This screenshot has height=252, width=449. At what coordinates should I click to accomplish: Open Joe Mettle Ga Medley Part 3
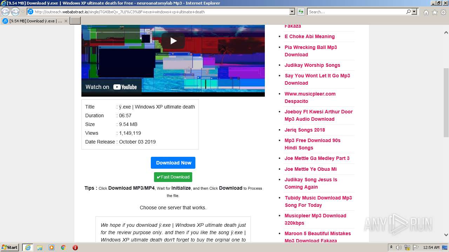tap(317, 158)
